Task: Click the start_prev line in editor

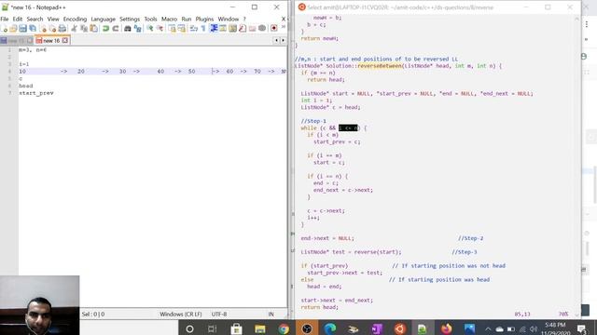Action: tap(36, 93)
